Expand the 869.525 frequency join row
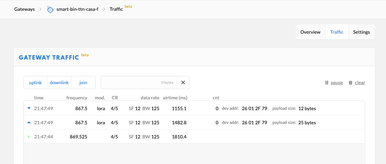Viewport: 386px width, 164px height. 194,137
